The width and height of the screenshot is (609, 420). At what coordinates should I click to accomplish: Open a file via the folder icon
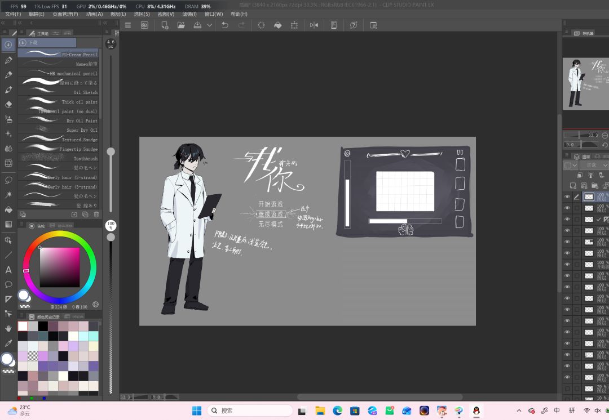click(181, 25)
